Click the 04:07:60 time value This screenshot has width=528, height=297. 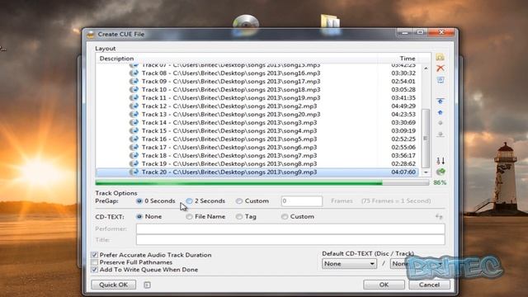point(403,172)
